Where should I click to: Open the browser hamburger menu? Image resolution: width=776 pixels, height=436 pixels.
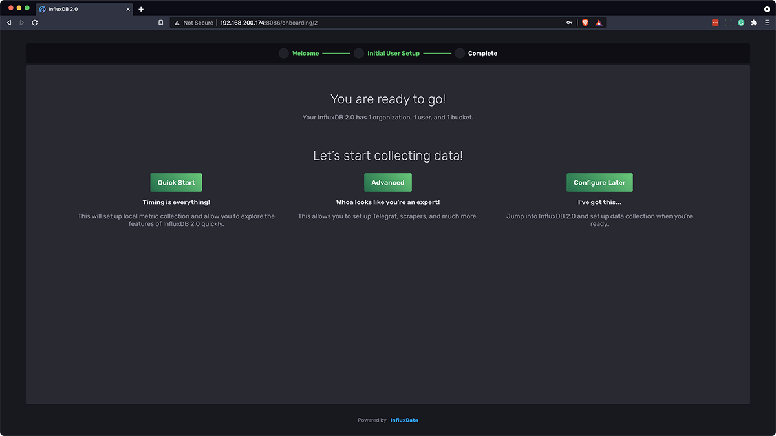tap(767, 23)
